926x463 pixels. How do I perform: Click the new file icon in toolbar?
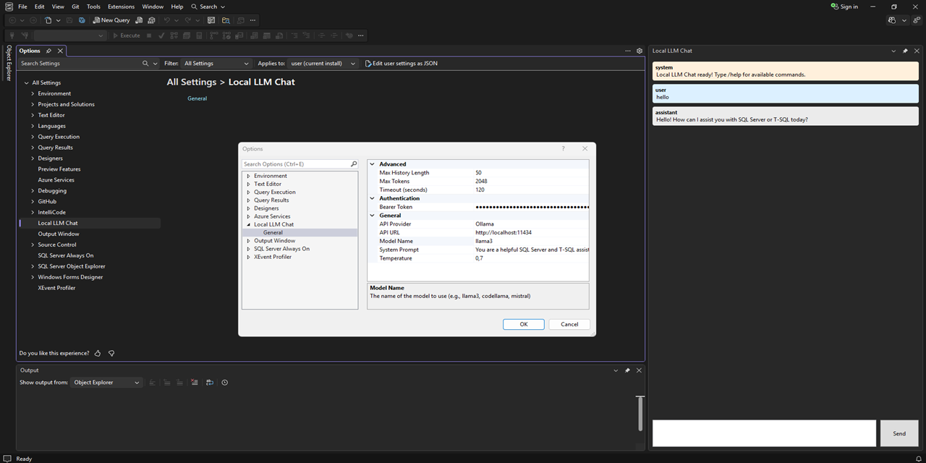click(x=48, y=20)
